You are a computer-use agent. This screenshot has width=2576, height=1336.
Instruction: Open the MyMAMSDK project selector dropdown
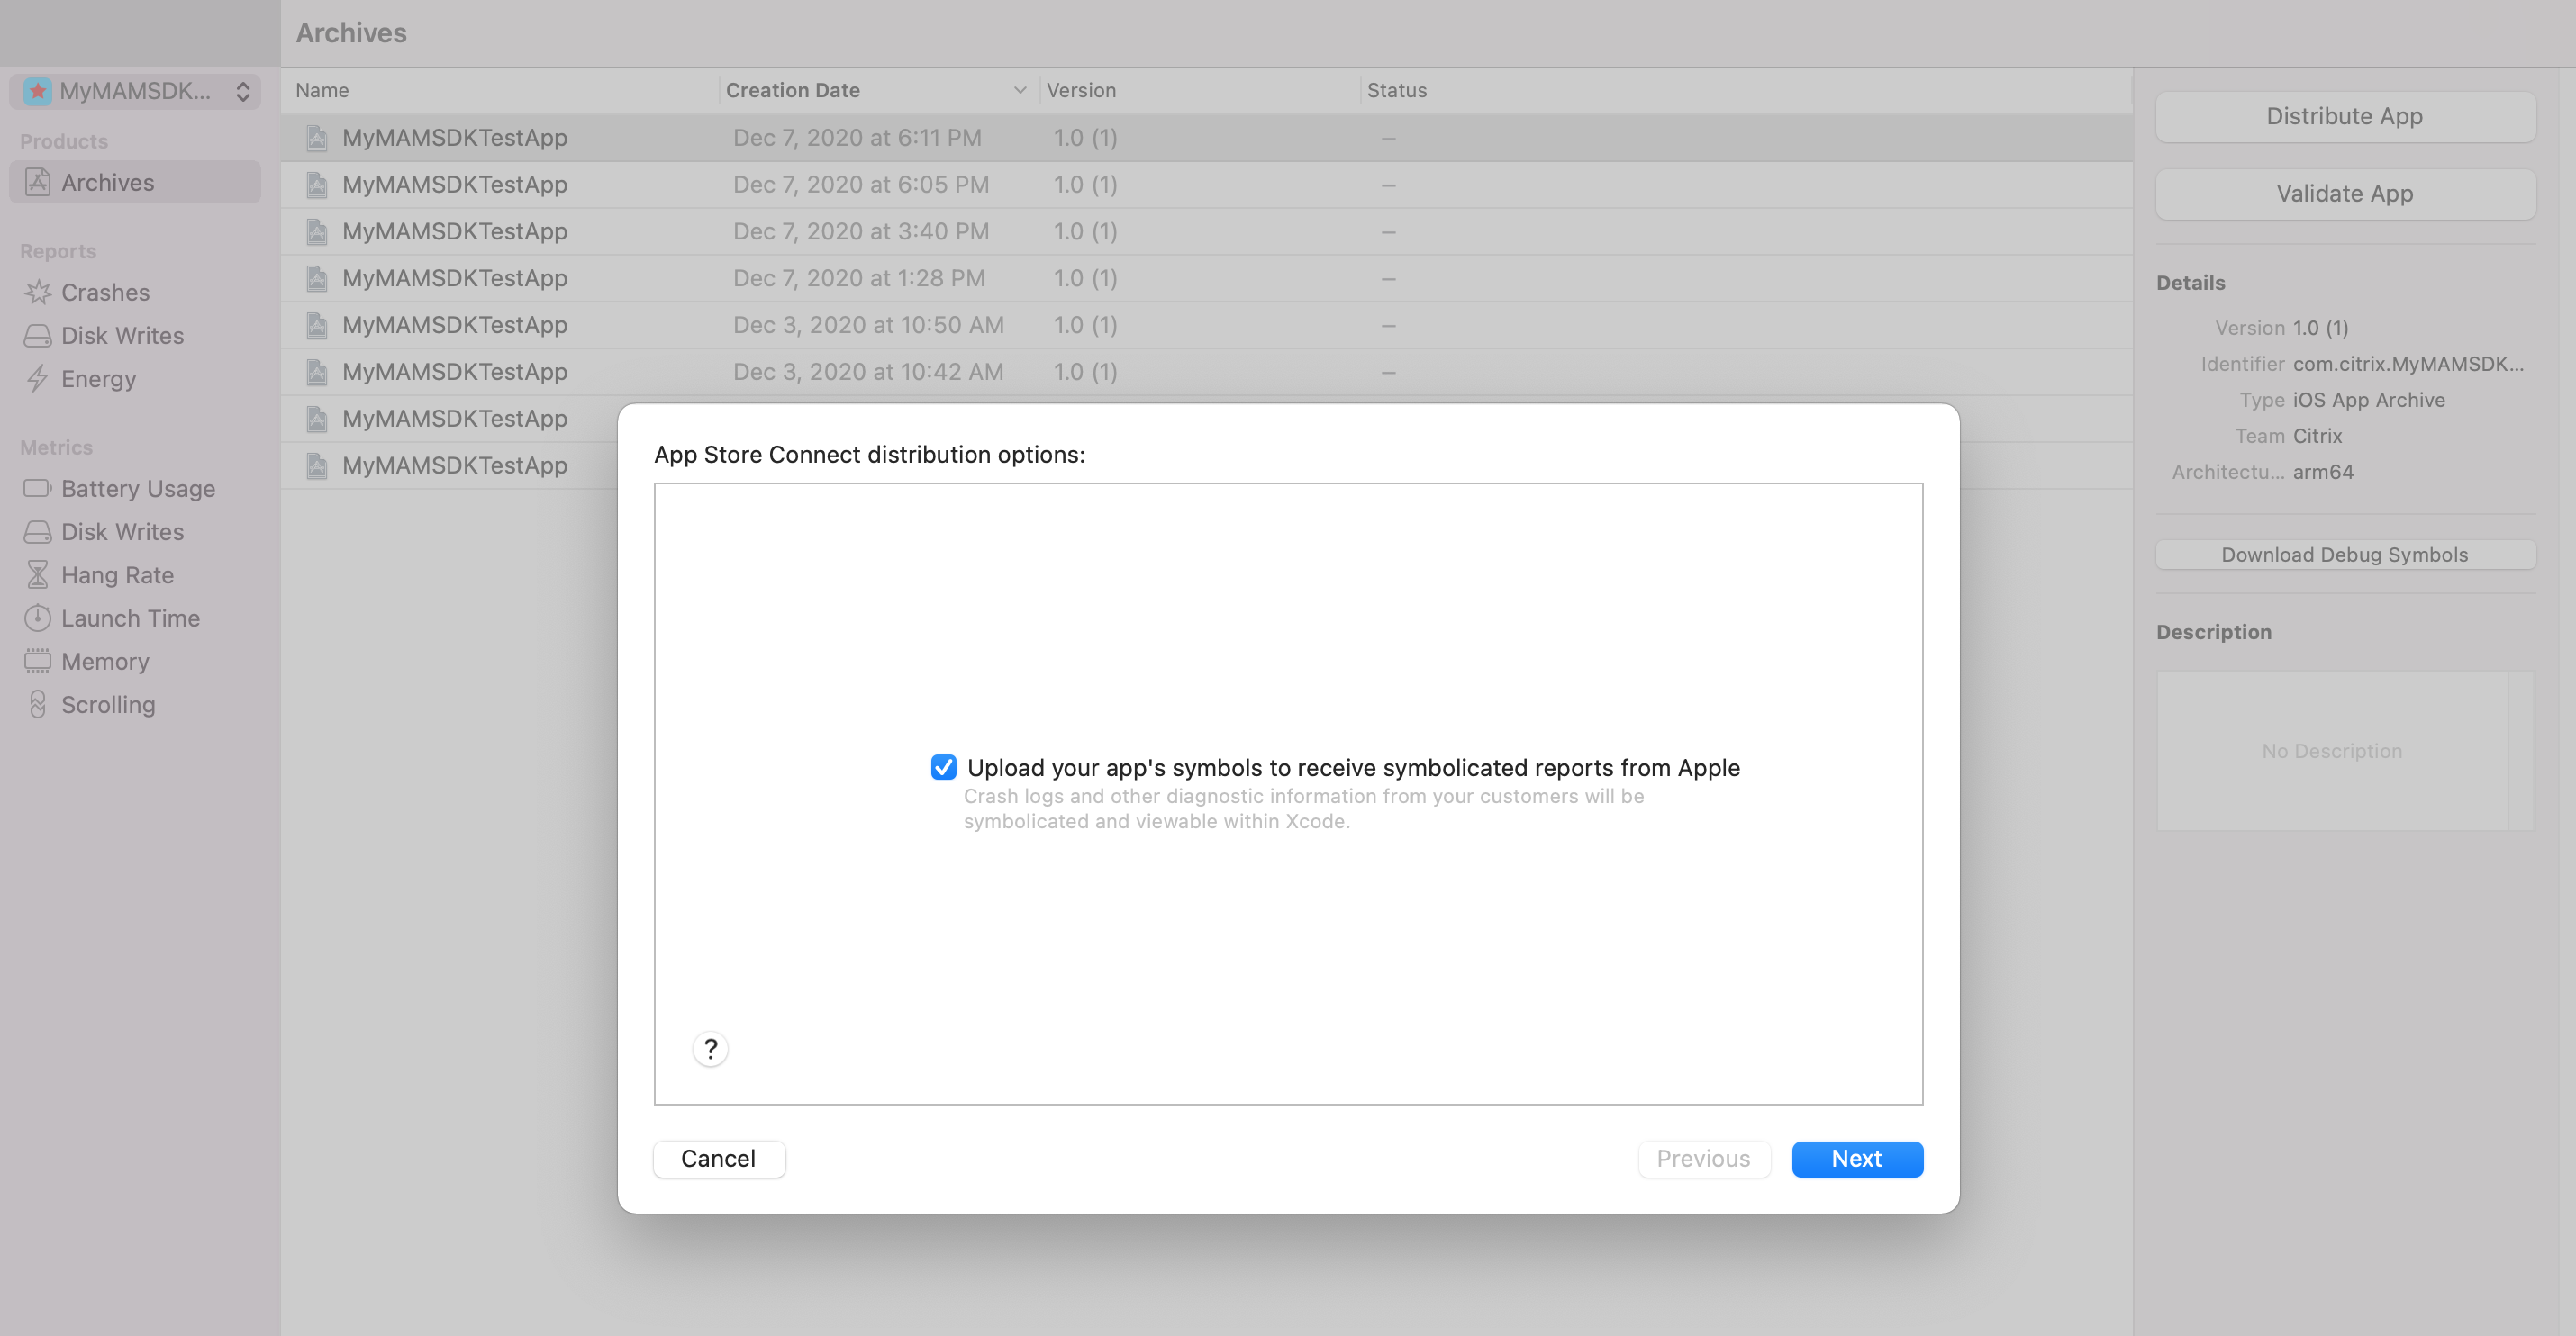click(136, 91)
